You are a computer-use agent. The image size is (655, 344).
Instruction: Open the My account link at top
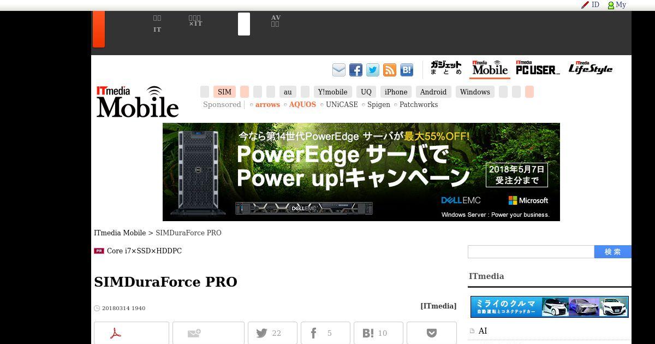[x=617, y=4]
